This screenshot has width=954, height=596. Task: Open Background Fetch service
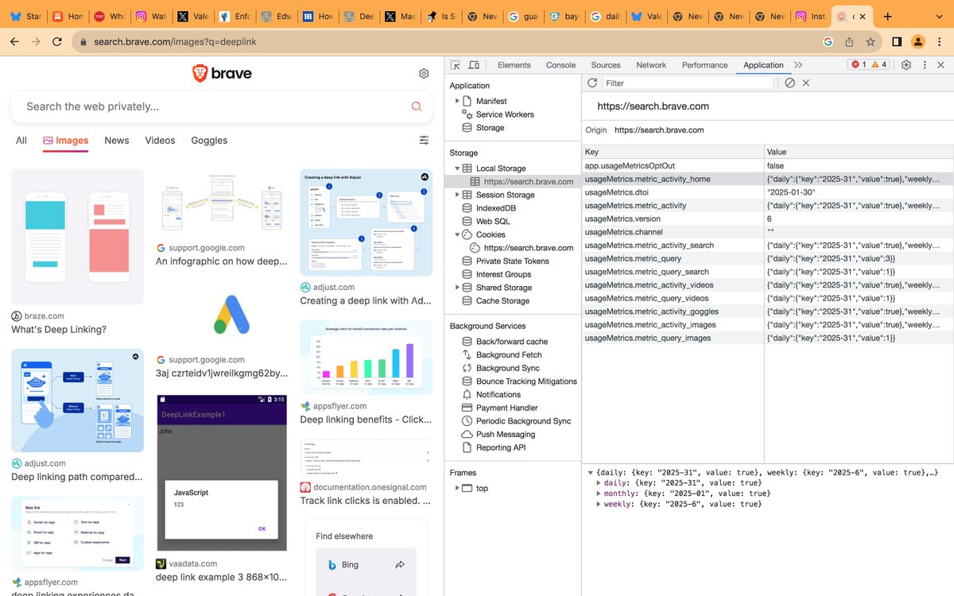[x=509, y=354]
